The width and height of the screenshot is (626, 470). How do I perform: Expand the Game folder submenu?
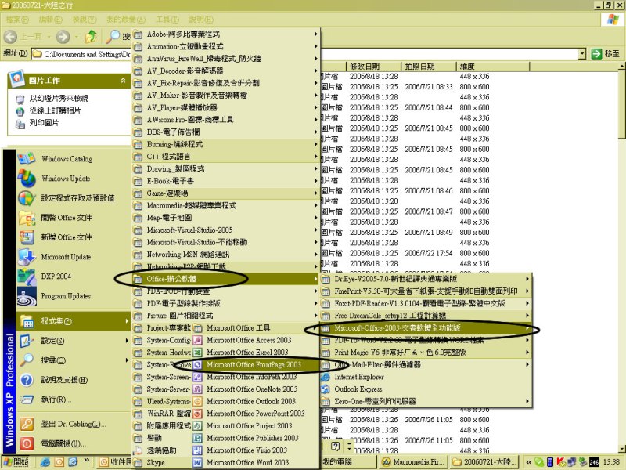coord(225,193)
